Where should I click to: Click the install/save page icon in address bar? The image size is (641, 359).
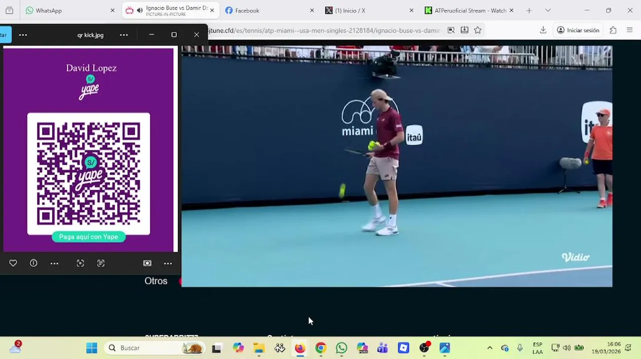pos(464,30)
